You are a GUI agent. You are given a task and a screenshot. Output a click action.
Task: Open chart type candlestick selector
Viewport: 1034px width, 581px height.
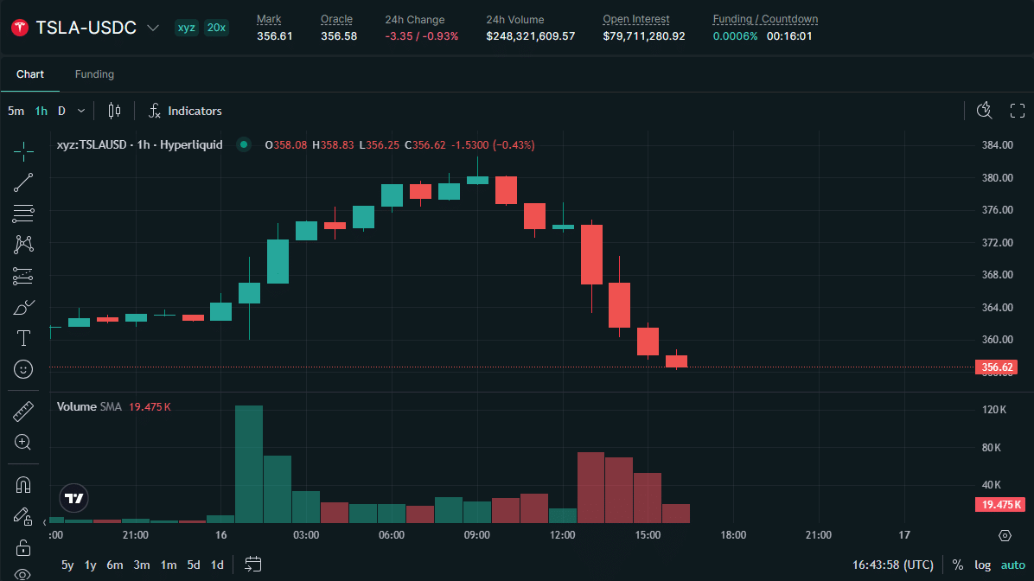[x=114, y=111]
